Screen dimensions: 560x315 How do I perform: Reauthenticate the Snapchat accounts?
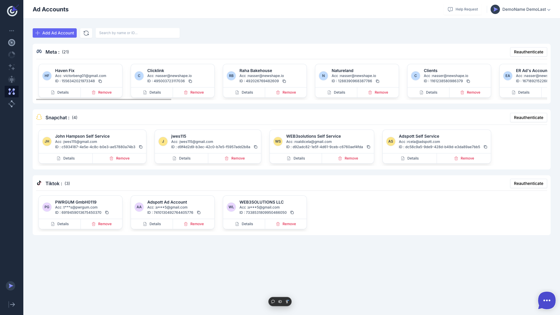coord(528,118)
